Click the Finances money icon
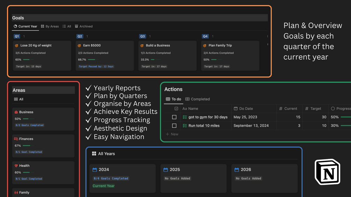Screen dimensions: 351x197 (x=16, y=139)
